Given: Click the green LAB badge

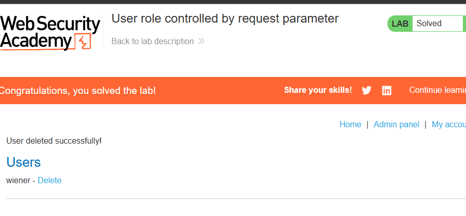Looking at the screenshot, I should tap(400, 24).
